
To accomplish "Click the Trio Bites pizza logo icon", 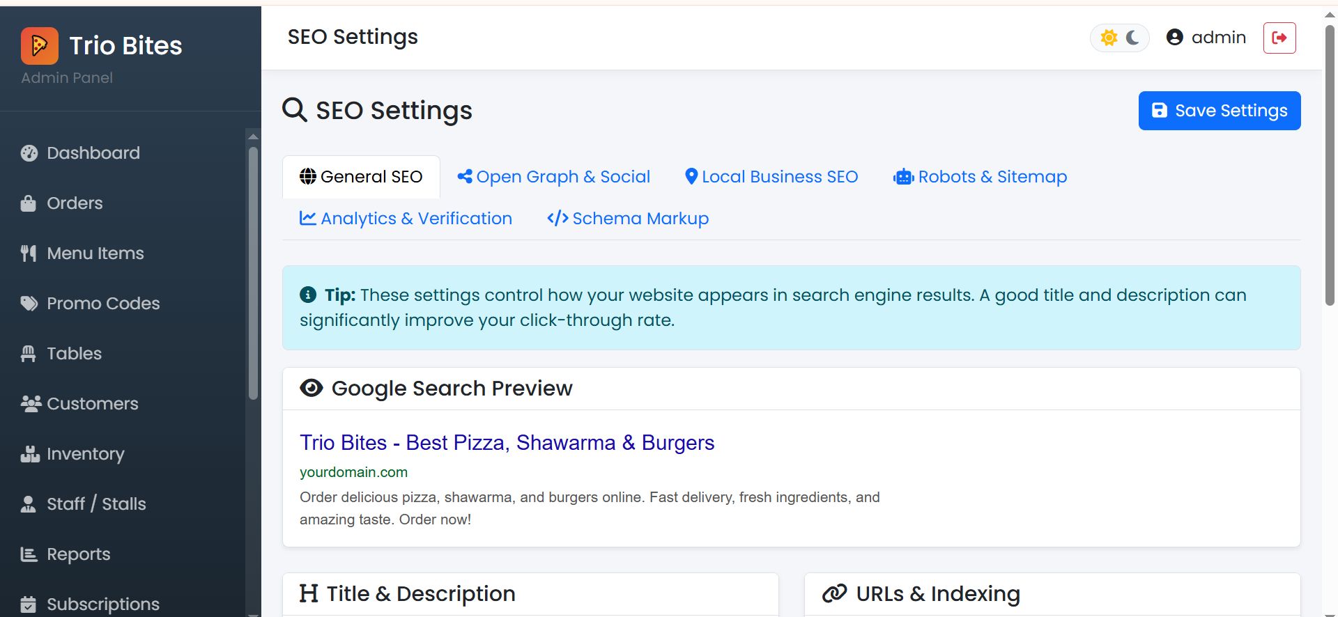I will (x=40, y=46).
